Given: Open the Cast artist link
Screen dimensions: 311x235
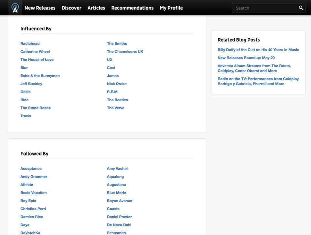Looking at the screenshot, I should click(x=111, y=68).
